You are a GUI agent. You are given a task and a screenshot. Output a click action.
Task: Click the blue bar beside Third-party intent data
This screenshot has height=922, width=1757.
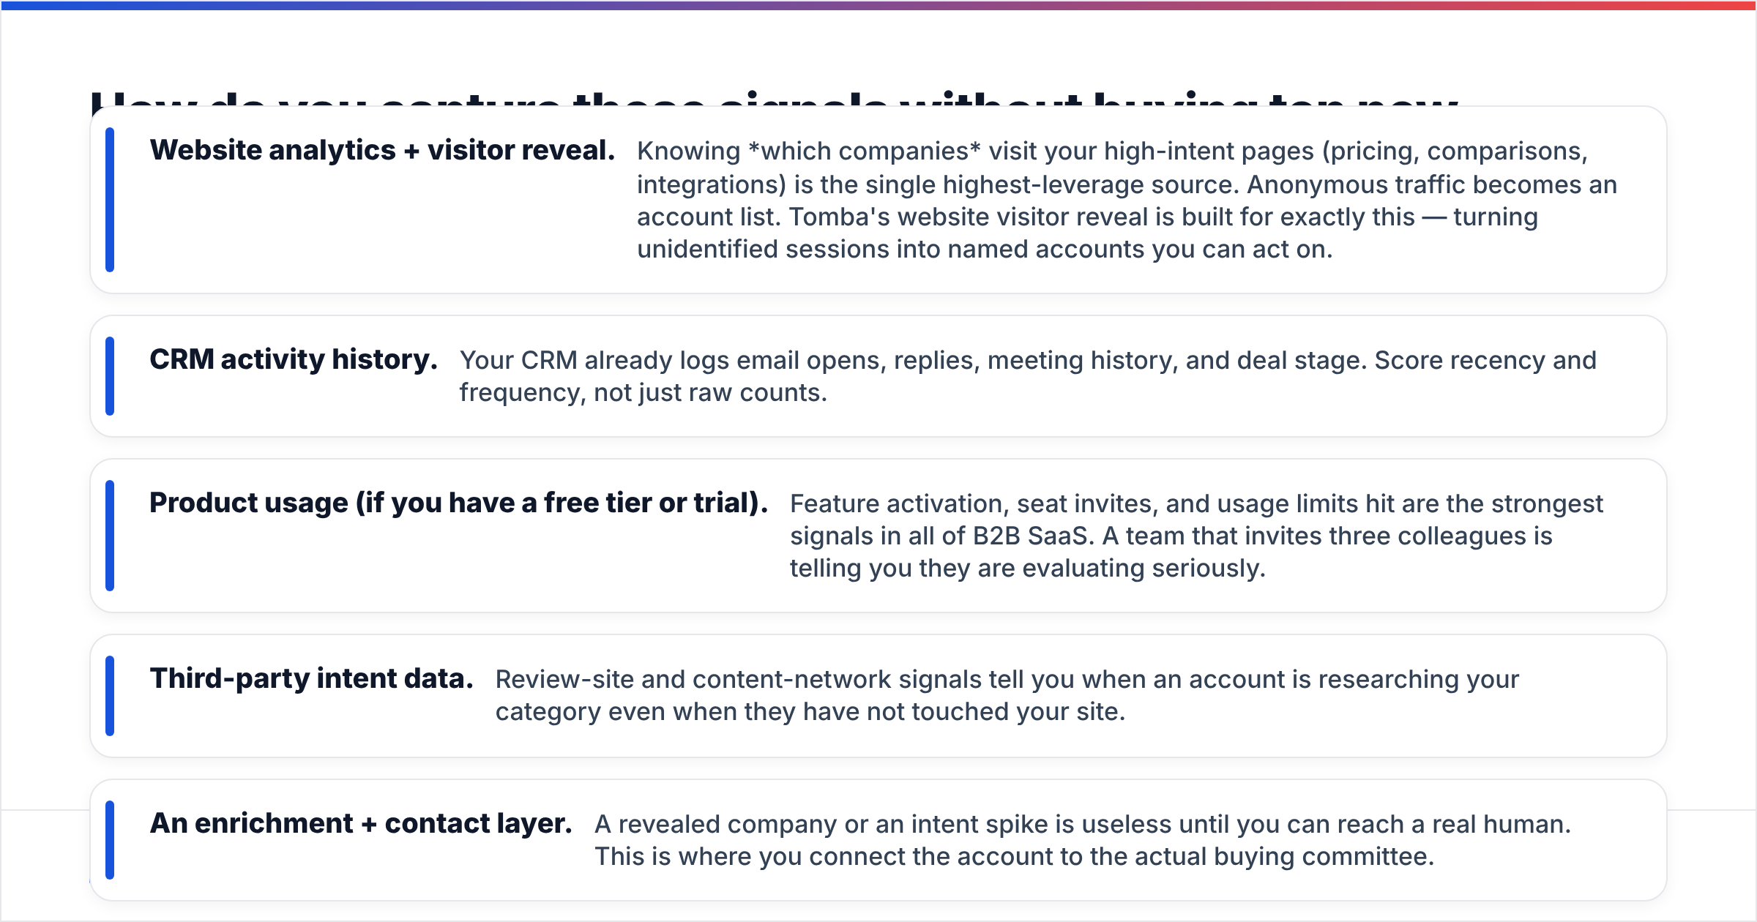tap(110, 696)
